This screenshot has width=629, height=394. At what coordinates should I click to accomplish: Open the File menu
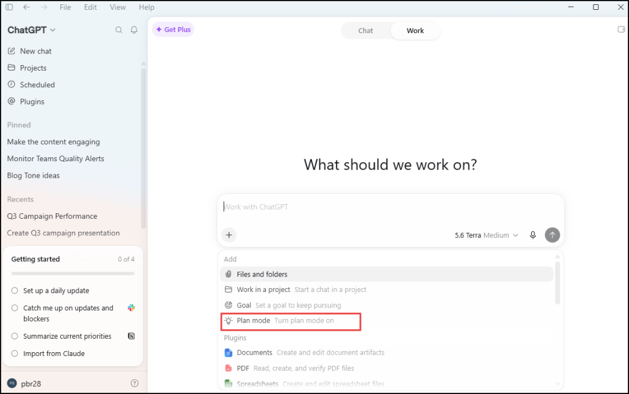[x=65, y=7]
